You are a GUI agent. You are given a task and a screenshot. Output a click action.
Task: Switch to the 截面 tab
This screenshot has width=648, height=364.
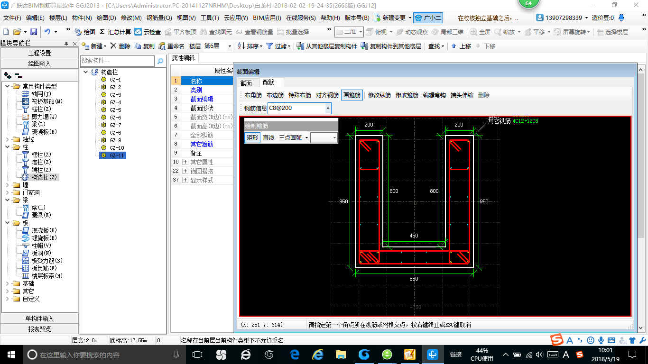pos(246,82)
